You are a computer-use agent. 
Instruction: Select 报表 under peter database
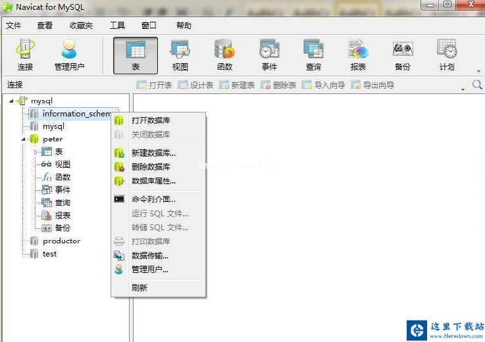point(63,215)
